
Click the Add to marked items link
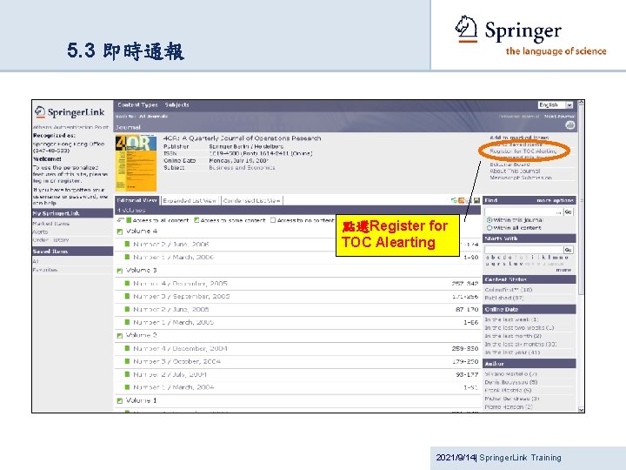pos(519,138)
